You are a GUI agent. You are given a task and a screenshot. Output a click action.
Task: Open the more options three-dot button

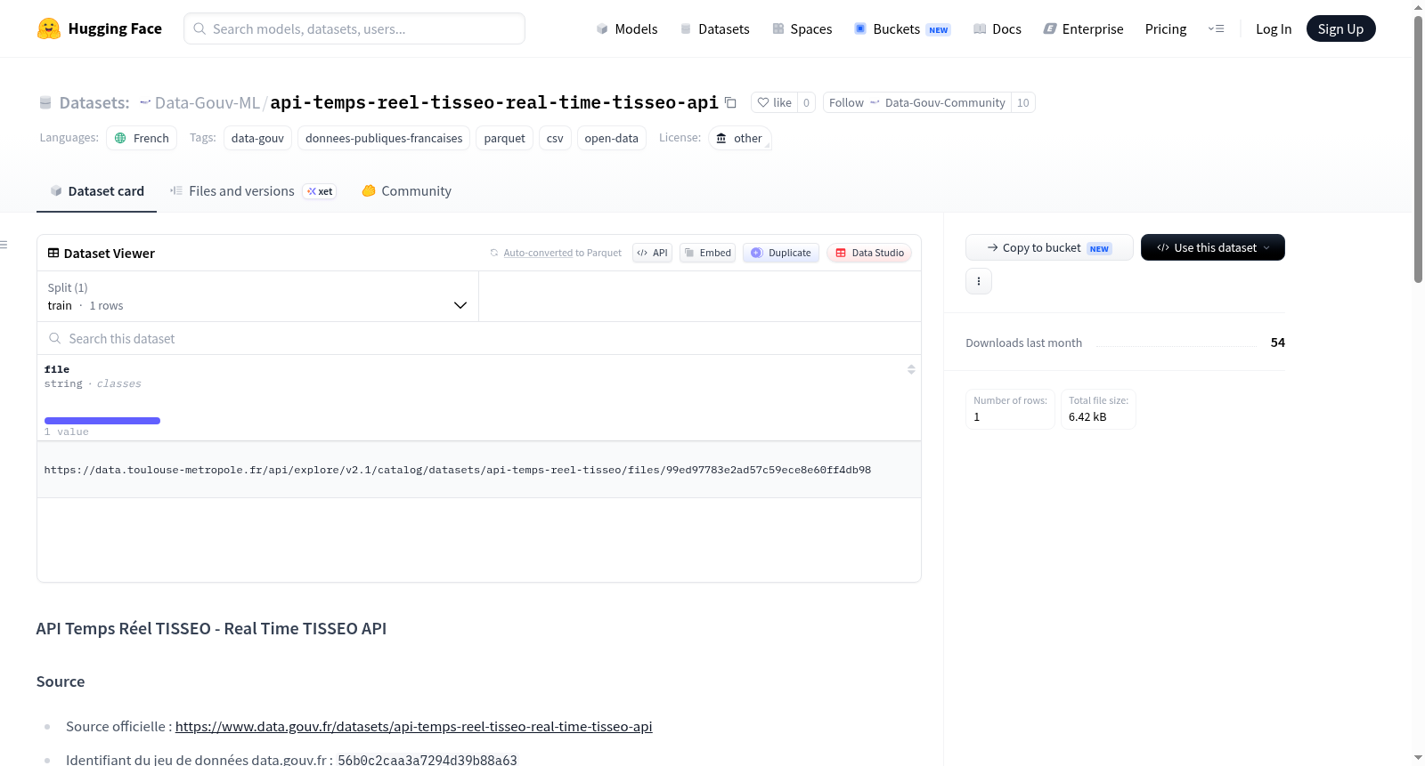coord(978,281)
